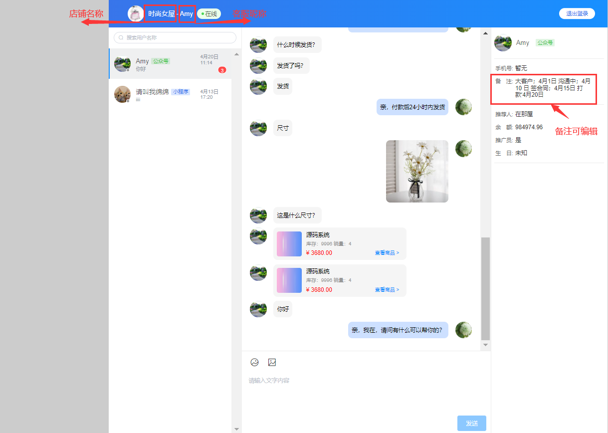Click the agent avatar beside flower photo

(x=463, y=149)
